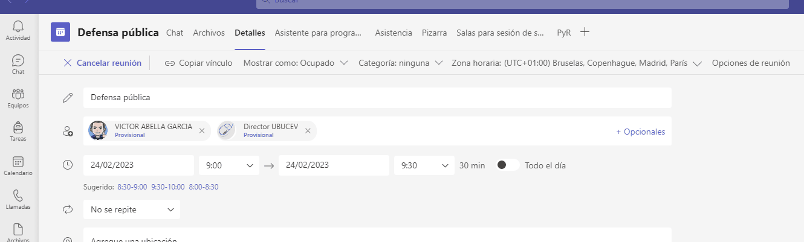This screenshot has width=804, height=242.
Task: Open Calendario in the sidebar
Action: tap(18, 165)
